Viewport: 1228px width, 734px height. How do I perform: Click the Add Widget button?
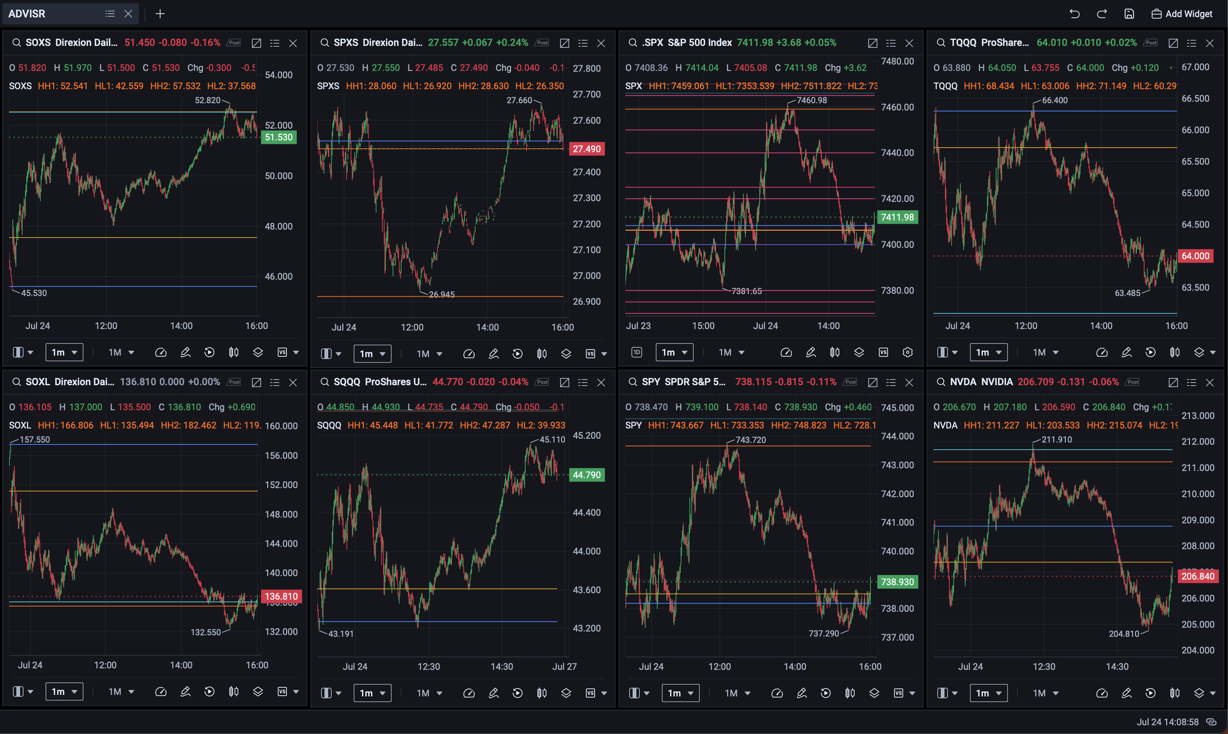click(x=1181, y=14)
